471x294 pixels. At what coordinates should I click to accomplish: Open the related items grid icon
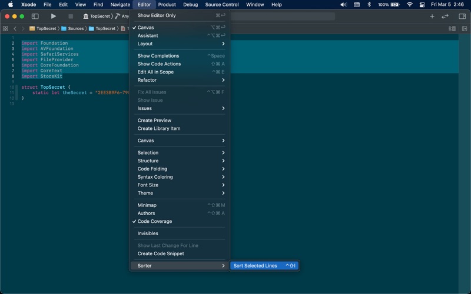coord(5,28)
